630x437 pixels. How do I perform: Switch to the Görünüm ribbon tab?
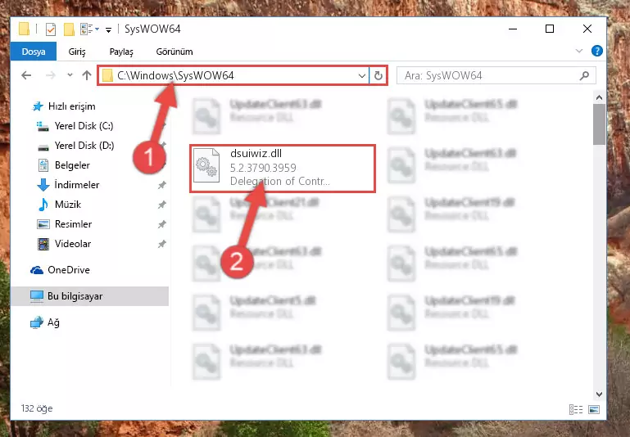174,52
